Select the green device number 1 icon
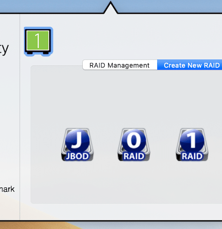The width and height of the screenshot is (222, 229). pos(38,42)
